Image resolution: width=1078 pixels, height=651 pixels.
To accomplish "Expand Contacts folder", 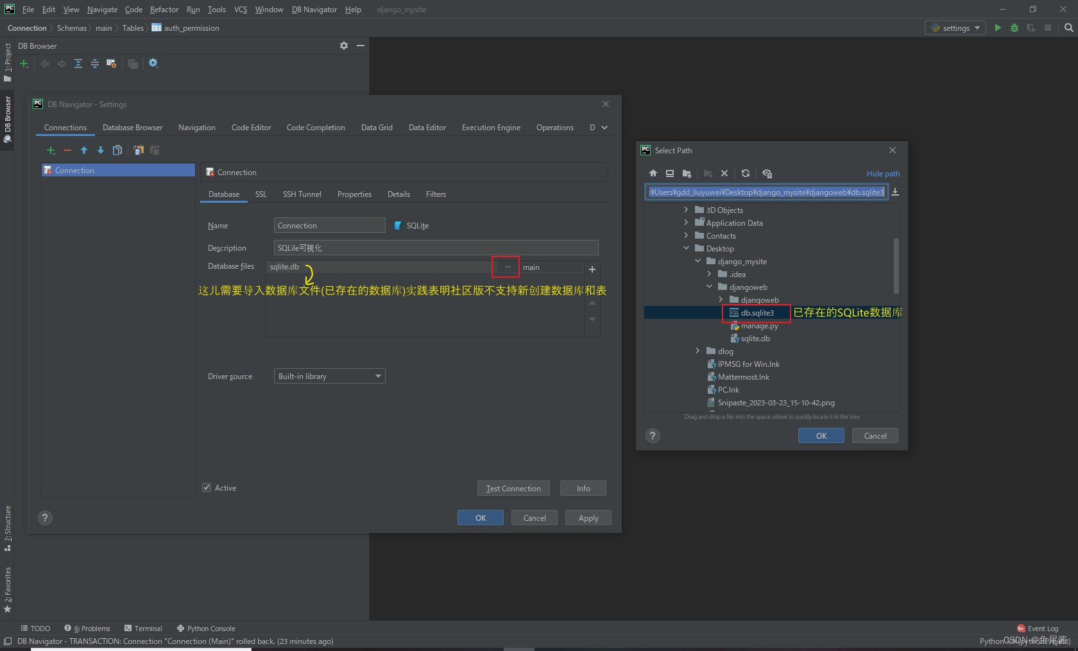I will click(x=686, y=235).
